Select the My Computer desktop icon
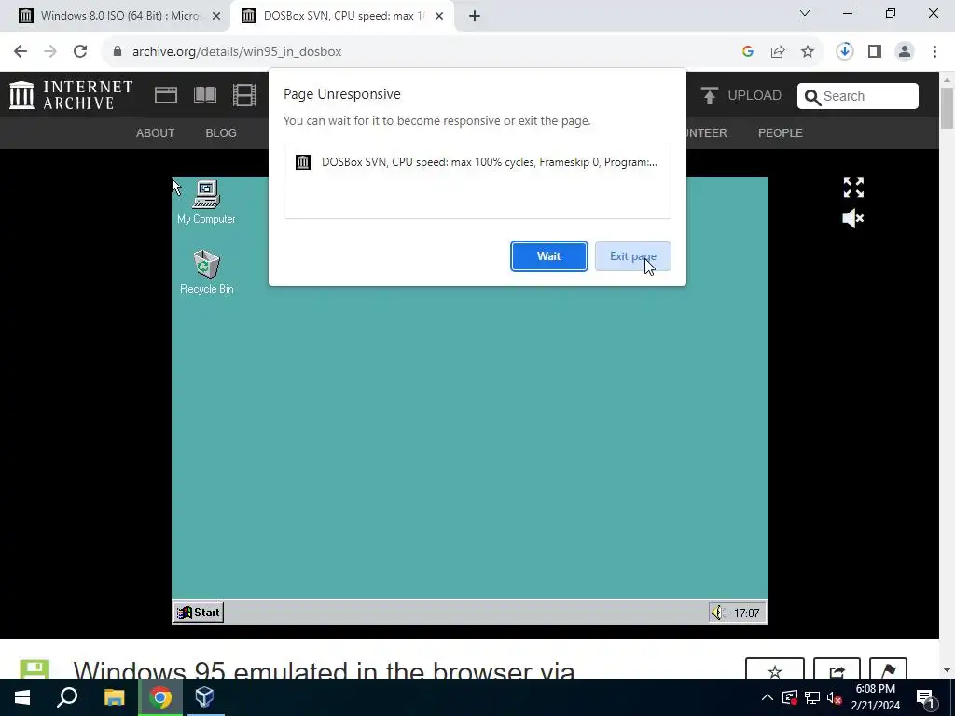The height and width of the screenshot is (716, 955). pyautogui.click(x=206, y=202)
